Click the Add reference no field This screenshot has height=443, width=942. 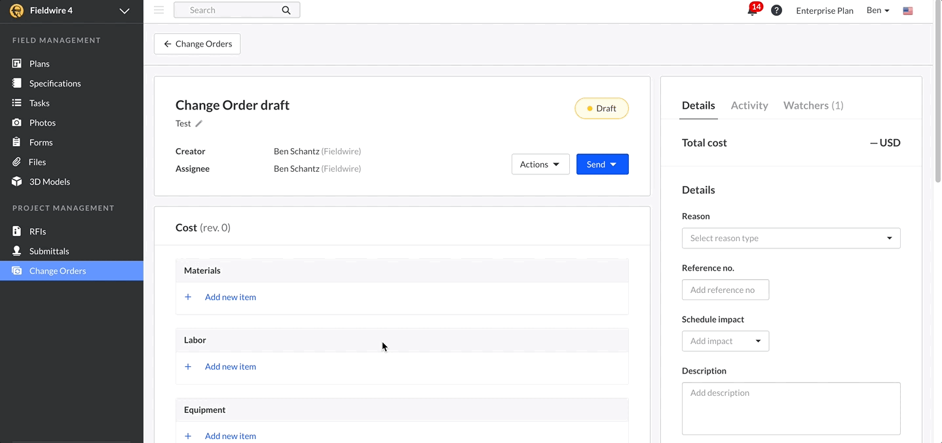point(725,290)
